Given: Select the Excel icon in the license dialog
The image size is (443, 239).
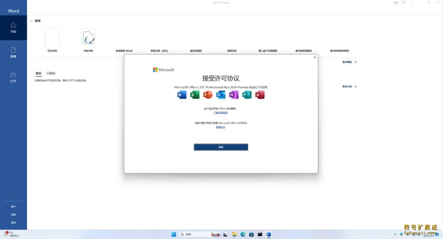Looking at the screenshot, I should click(x=195, y=94).
